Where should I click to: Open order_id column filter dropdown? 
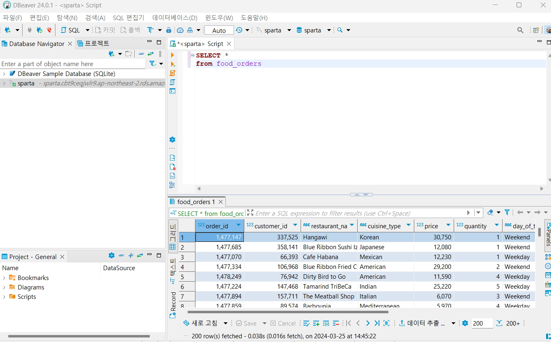[x=239, y=225]
